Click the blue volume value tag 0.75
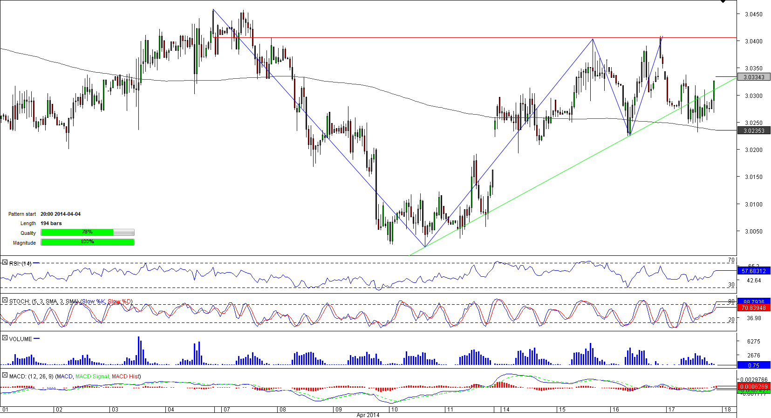Screen dimensions: 771x418 [x=753, y=365]
